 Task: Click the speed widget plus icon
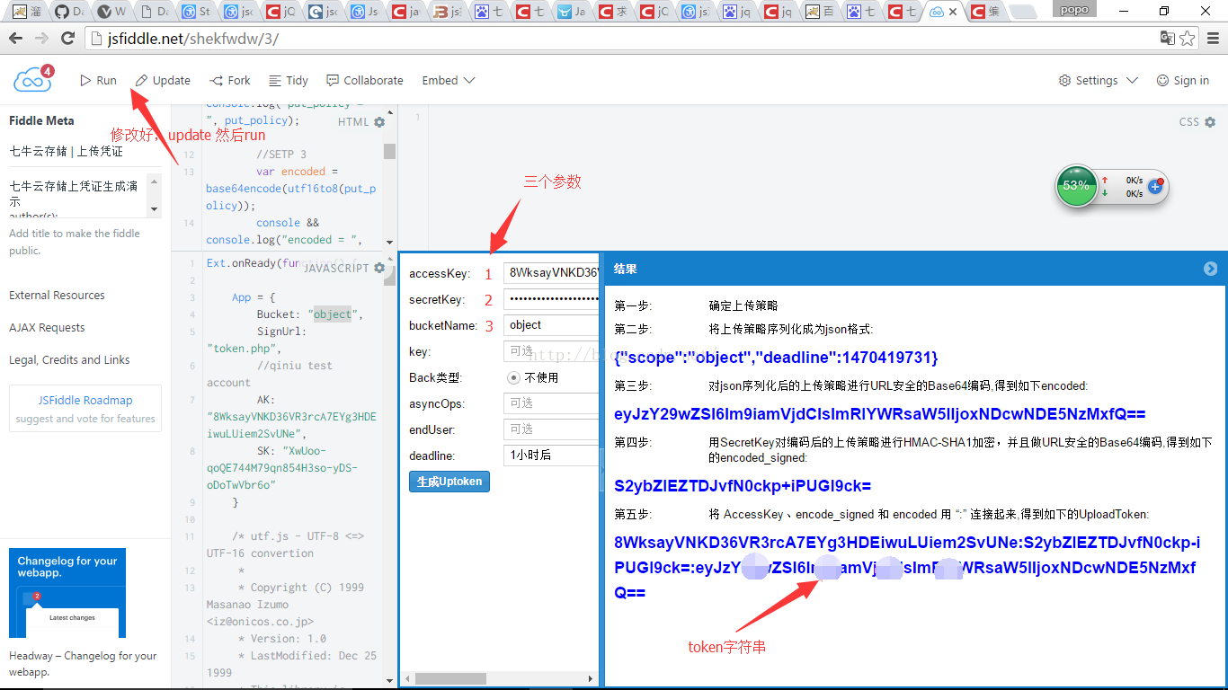click(1155, 187)
